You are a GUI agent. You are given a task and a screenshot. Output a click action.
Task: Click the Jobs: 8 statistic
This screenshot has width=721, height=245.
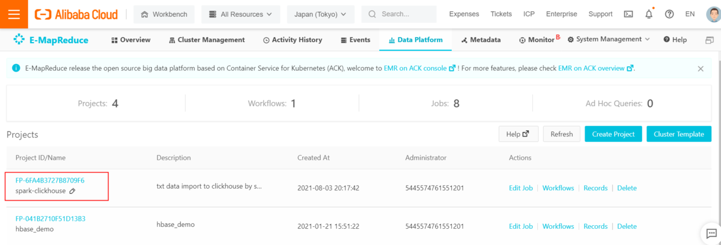[446, 103]
